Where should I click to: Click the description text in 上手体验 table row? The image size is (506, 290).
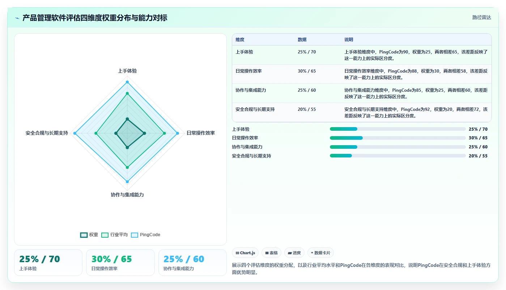point(416,55)
